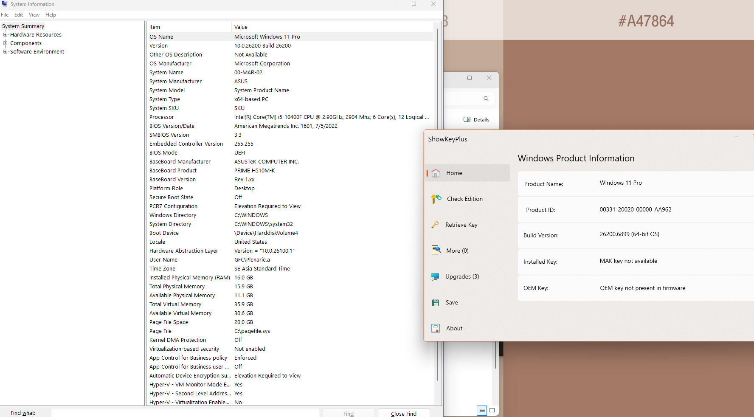Open the File menu
Screen dimensions: 754x417
coord(5,15)
